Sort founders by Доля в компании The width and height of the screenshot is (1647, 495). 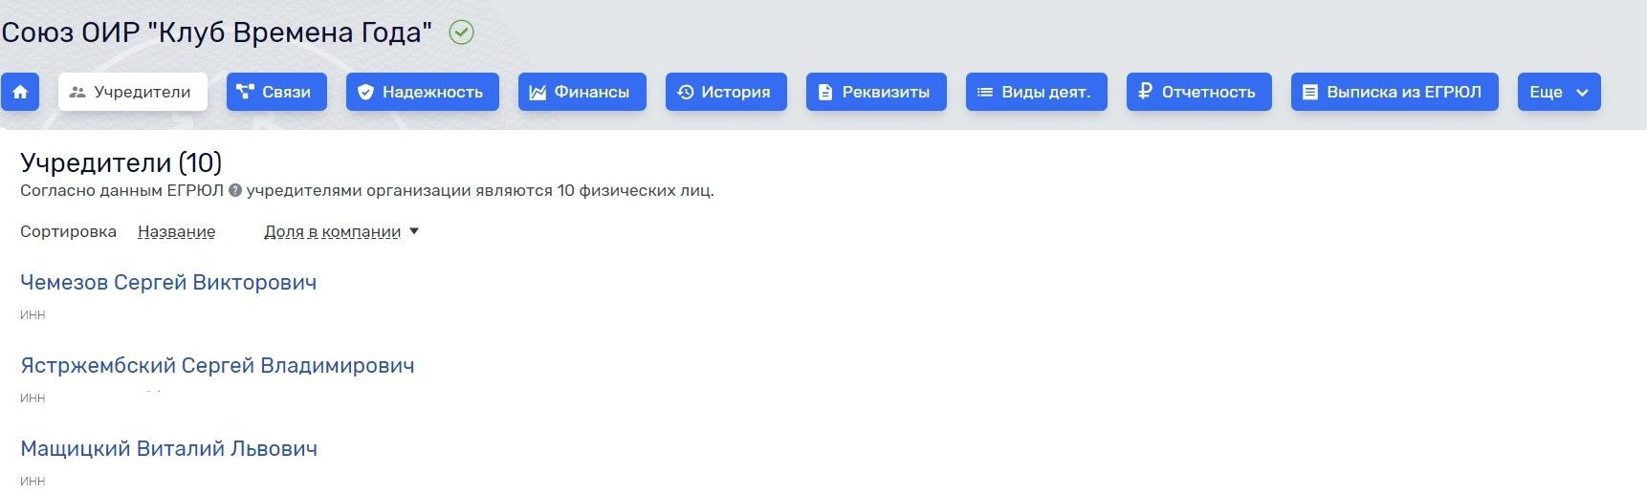(x=332, y=231)
